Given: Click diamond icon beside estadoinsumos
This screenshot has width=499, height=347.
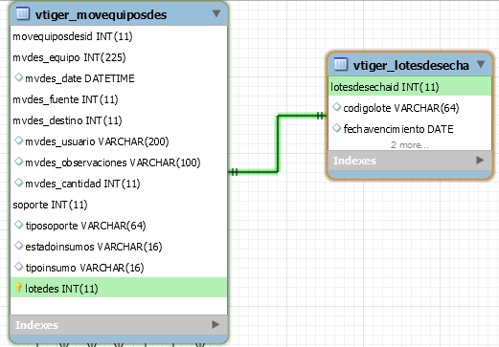Looking at the screenshot, I should coord(18,246).
